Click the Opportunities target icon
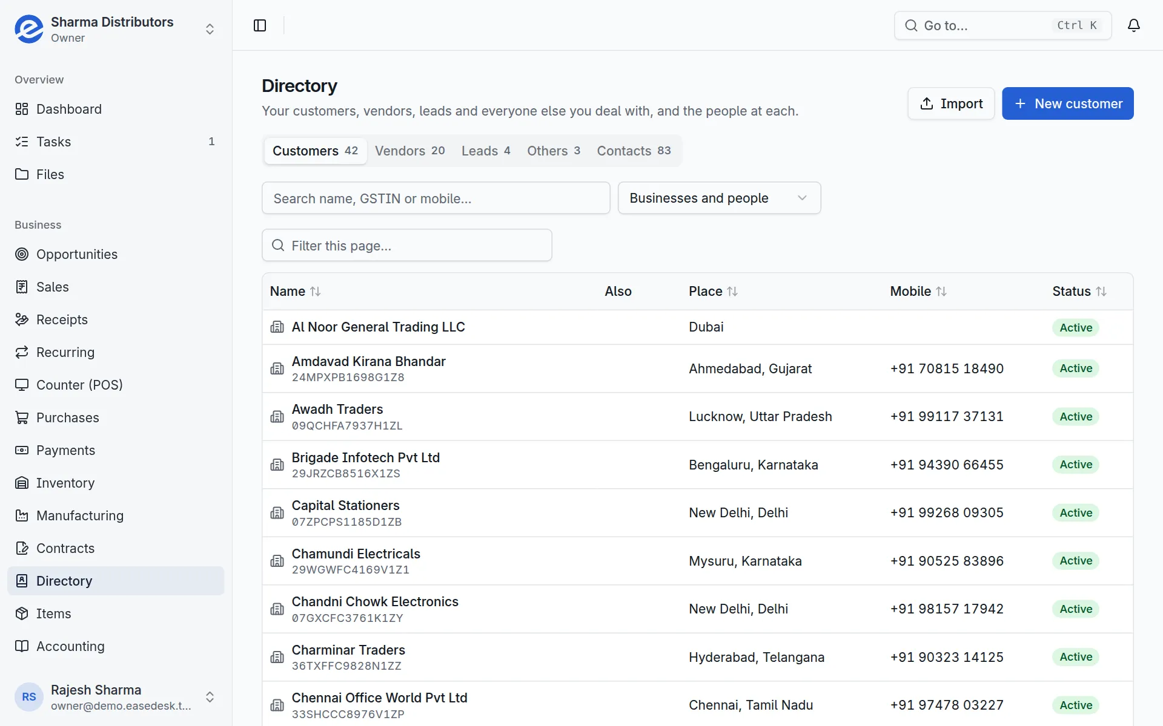Screen dimensions: 1163x726 [x=22, y=254]
